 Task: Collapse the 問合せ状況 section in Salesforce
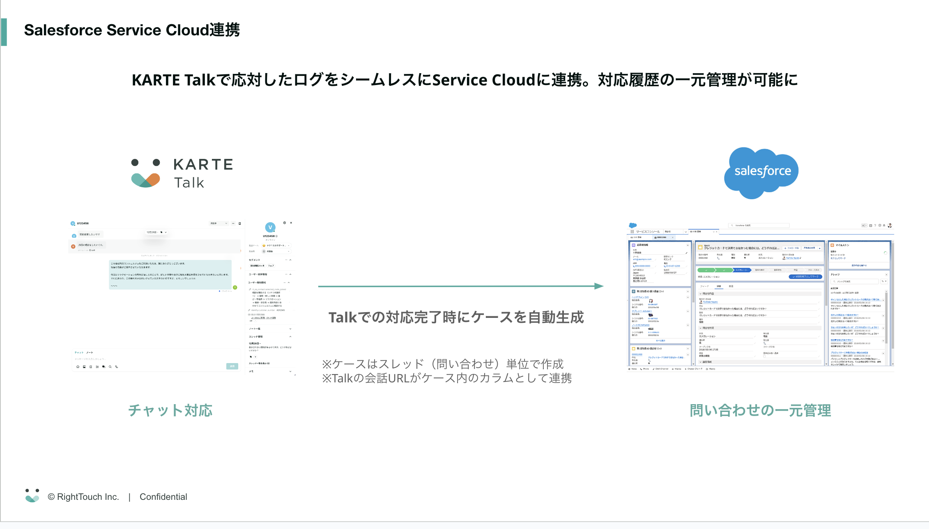point(700,328)
